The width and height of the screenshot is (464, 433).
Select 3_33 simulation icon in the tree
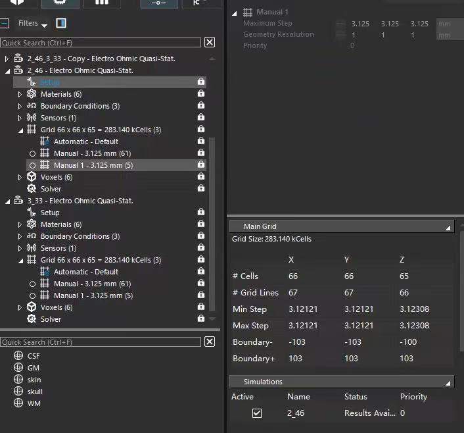tap(18, 201)
